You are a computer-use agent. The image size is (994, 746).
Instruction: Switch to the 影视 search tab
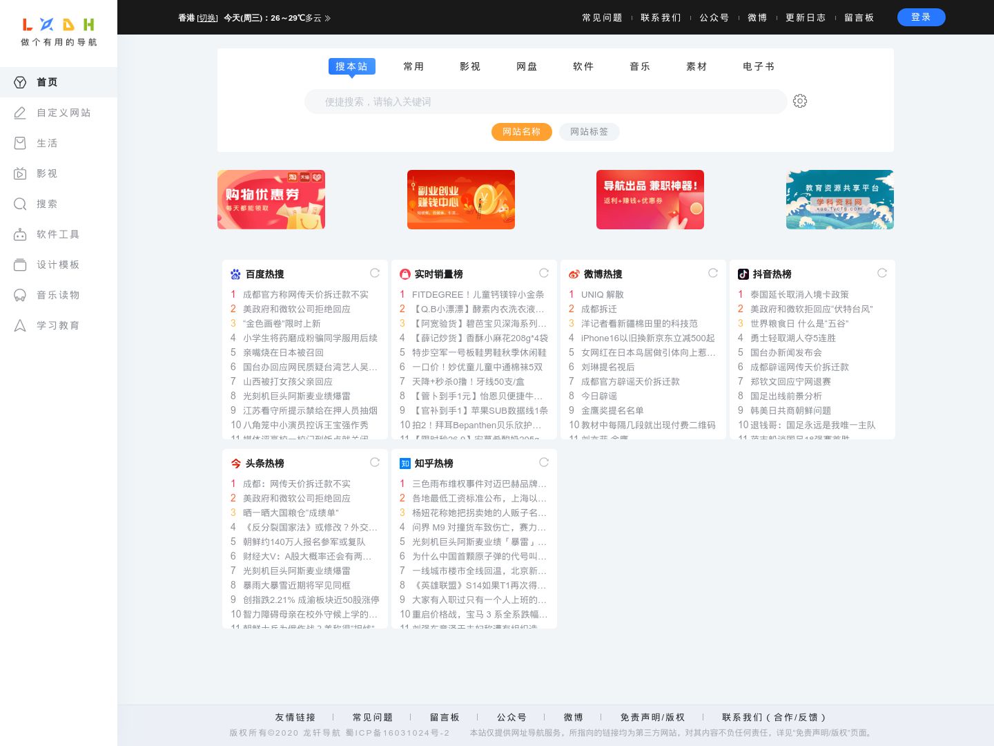[x=470, y=66]
